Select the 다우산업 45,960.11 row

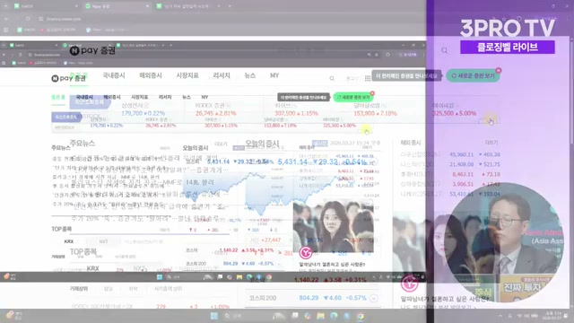tap(450, 154)
